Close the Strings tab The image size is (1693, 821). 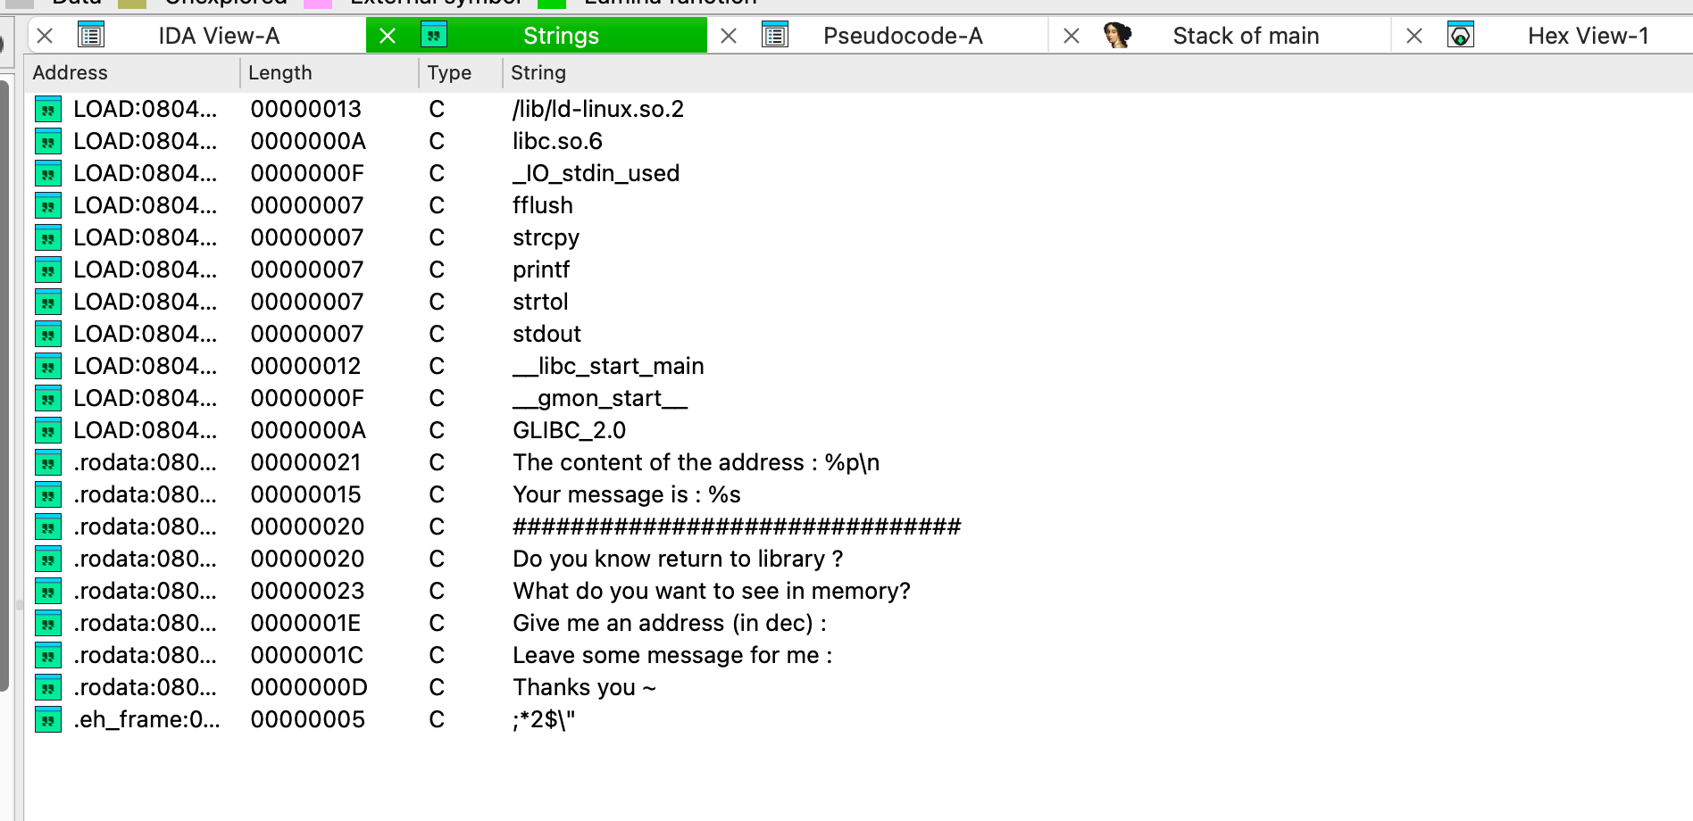[x=388, y=36]
